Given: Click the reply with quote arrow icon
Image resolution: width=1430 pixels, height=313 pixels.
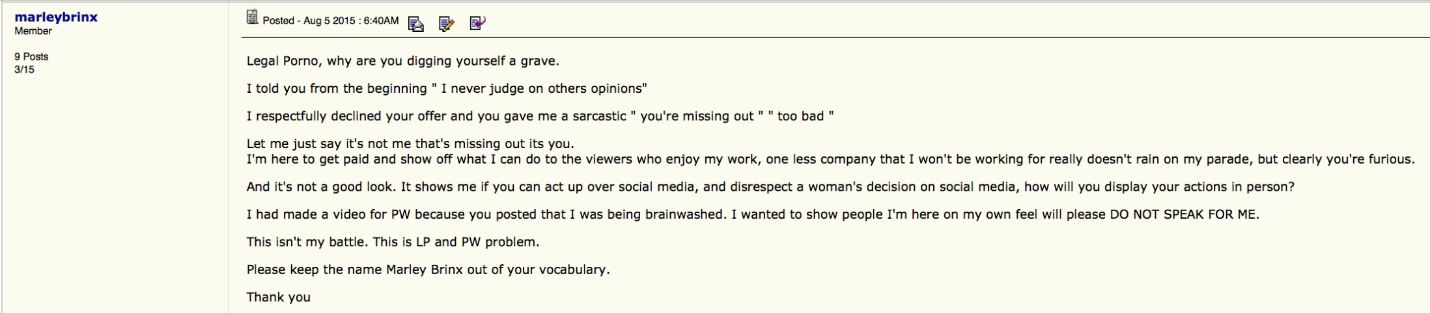Looking at the screenshot, I should [x=477, y=23].
